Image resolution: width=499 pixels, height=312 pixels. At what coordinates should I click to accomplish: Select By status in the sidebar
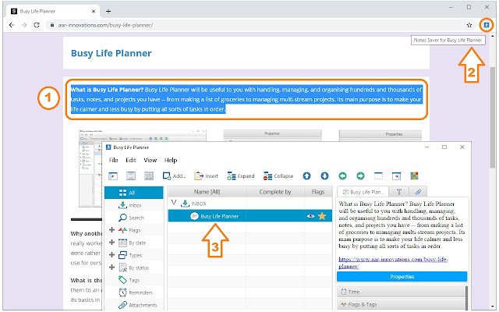[x=133, y=268]
